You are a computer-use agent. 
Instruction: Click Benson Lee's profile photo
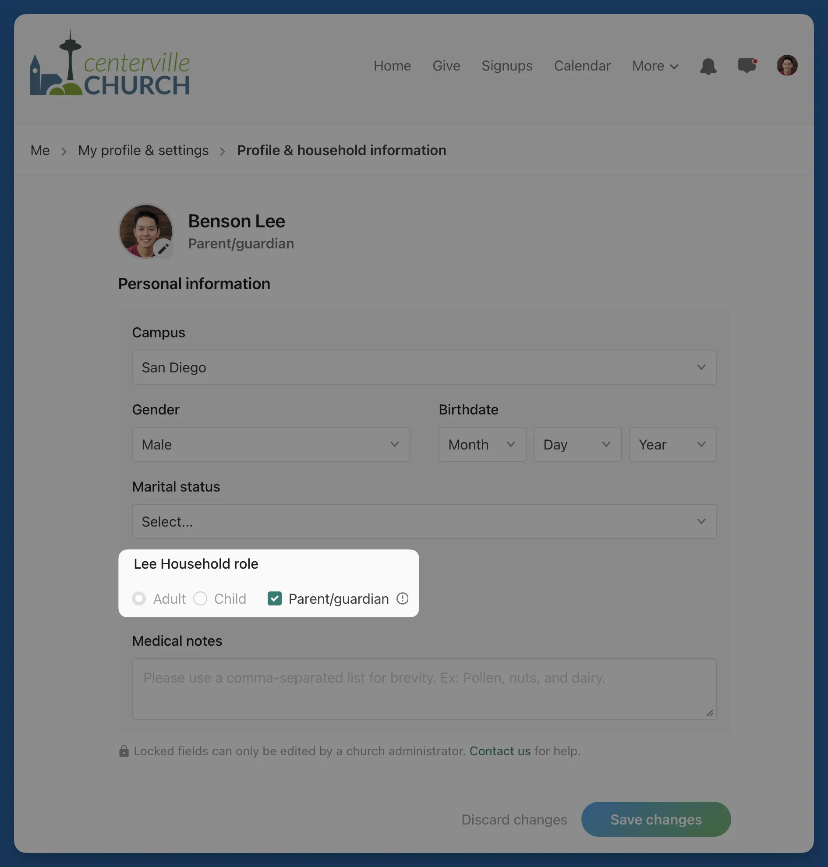145,231
